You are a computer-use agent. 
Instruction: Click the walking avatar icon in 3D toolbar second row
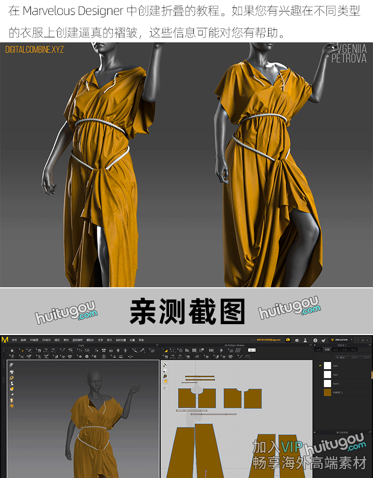[x=11, y=357]
